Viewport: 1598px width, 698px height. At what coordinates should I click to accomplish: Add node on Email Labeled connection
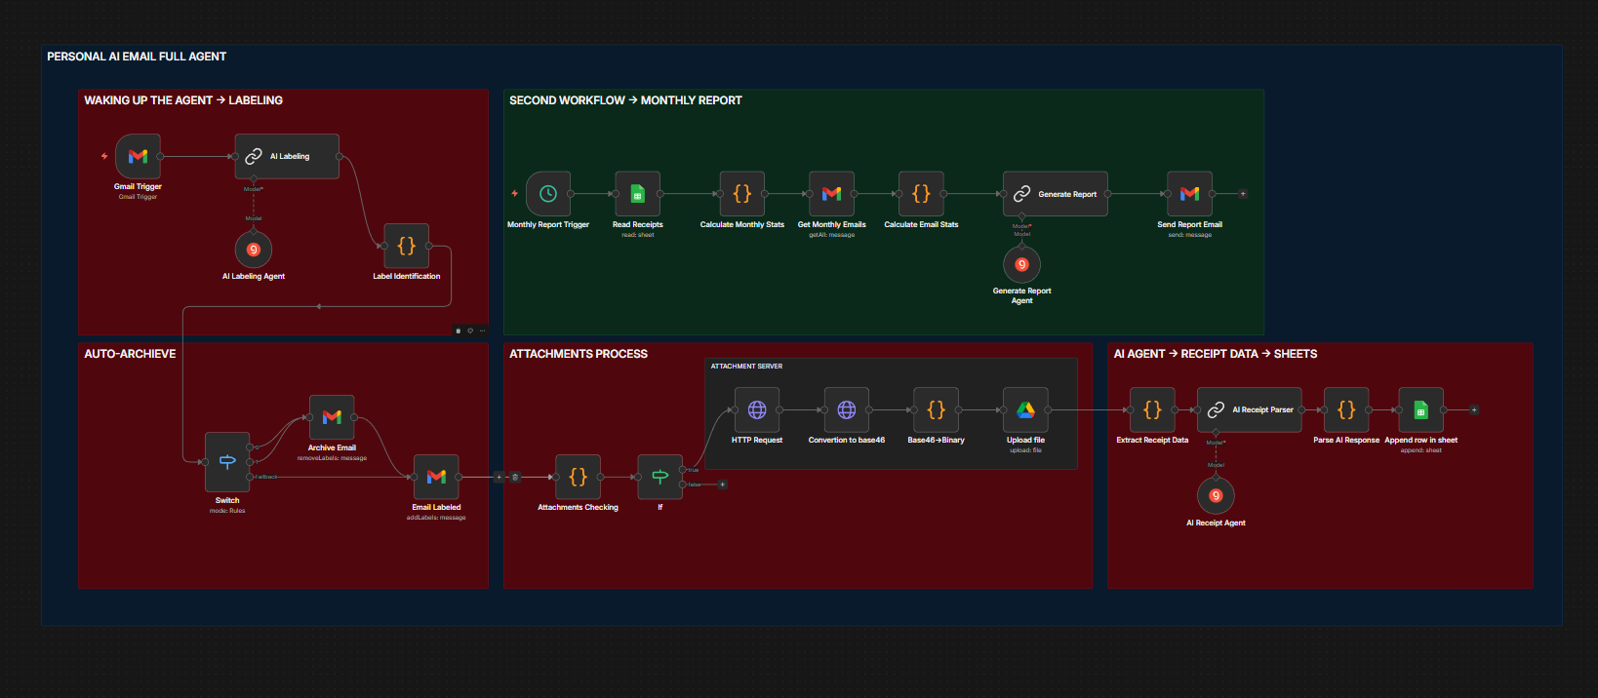(x=499, y=477)
